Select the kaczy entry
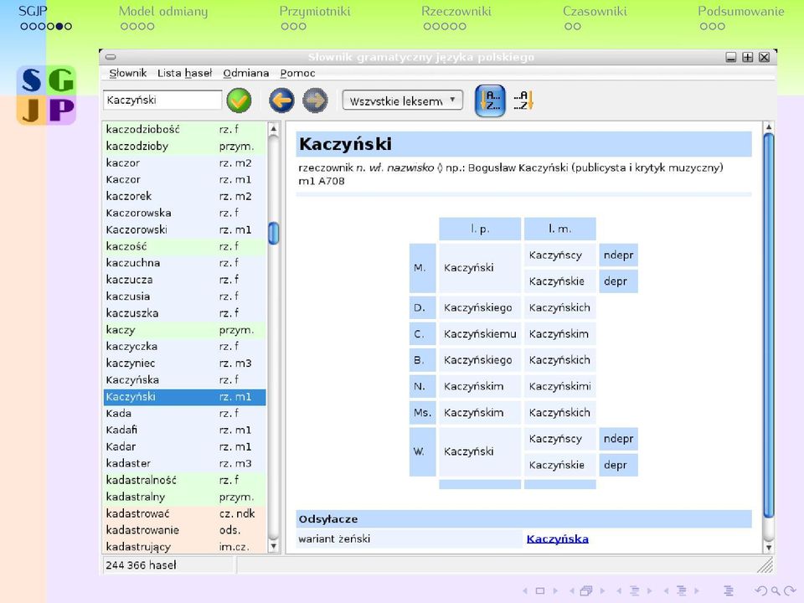 tap(184, 330)
